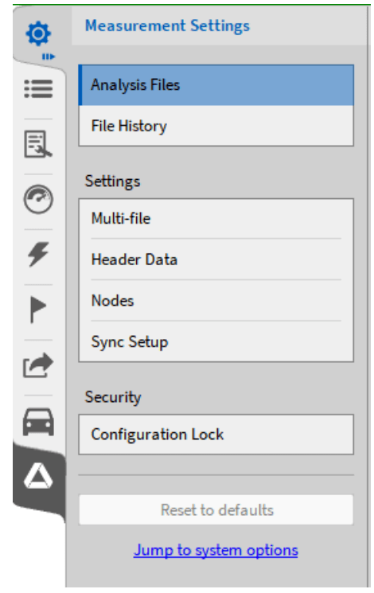Select the speedometer gauge sidebar icon

pos(38,199)
